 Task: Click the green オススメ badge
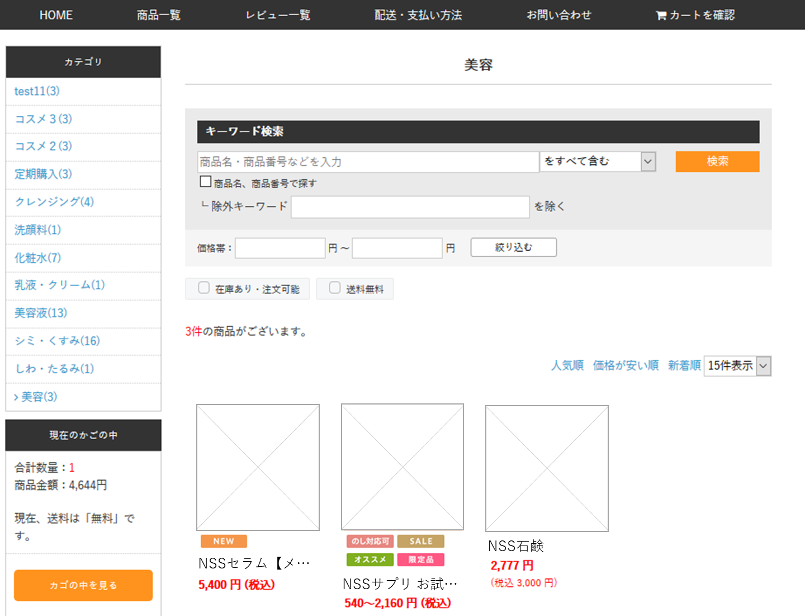tap(370, 559)
